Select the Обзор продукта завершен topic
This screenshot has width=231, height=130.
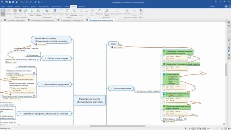173,119
